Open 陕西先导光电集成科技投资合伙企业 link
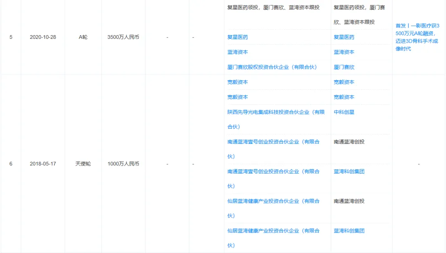 coord(276,119)
